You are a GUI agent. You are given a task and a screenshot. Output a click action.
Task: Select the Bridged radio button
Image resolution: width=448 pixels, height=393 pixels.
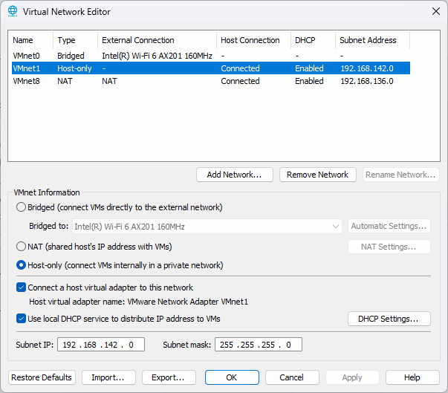point(21,207)
